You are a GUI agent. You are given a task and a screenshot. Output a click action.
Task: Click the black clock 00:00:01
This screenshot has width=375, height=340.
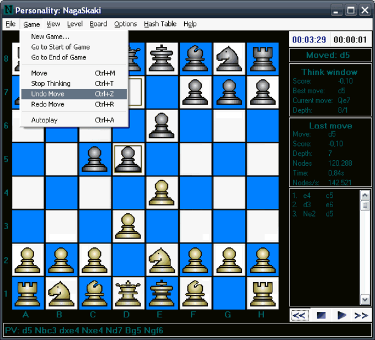pyautogui.click(x=350, y=40)
